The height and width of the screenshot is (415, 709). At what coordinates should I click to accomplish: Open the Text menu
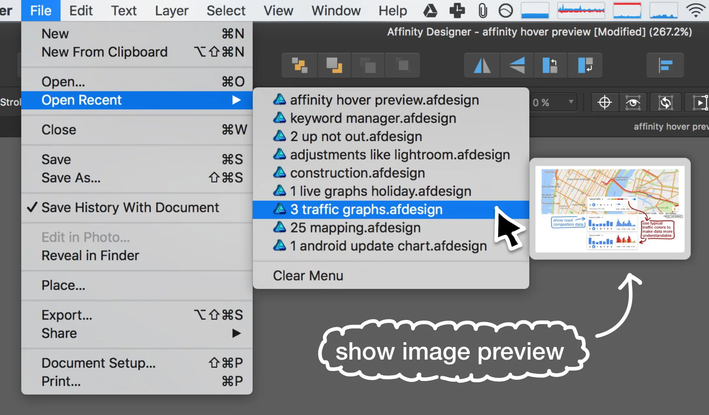coord(124,11)
